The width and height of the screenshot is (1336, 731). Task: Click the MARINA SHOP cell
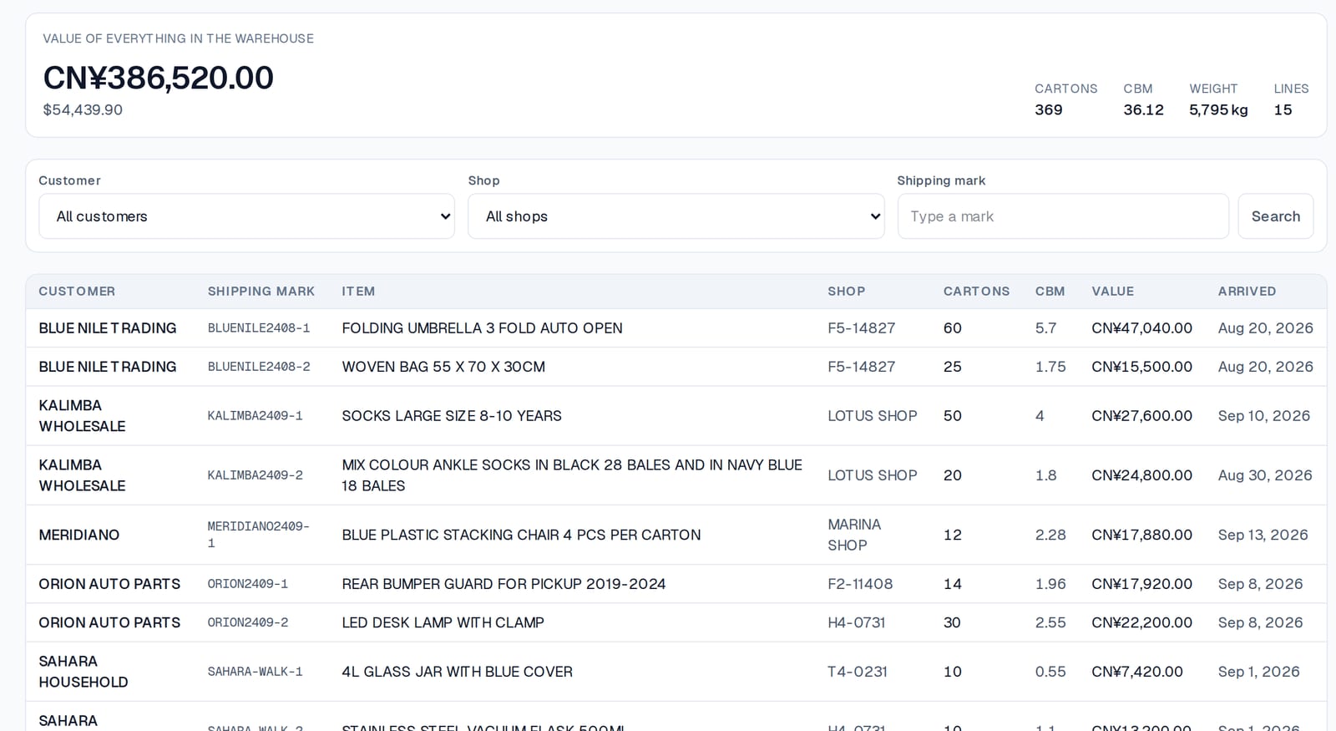pos(854,535)
